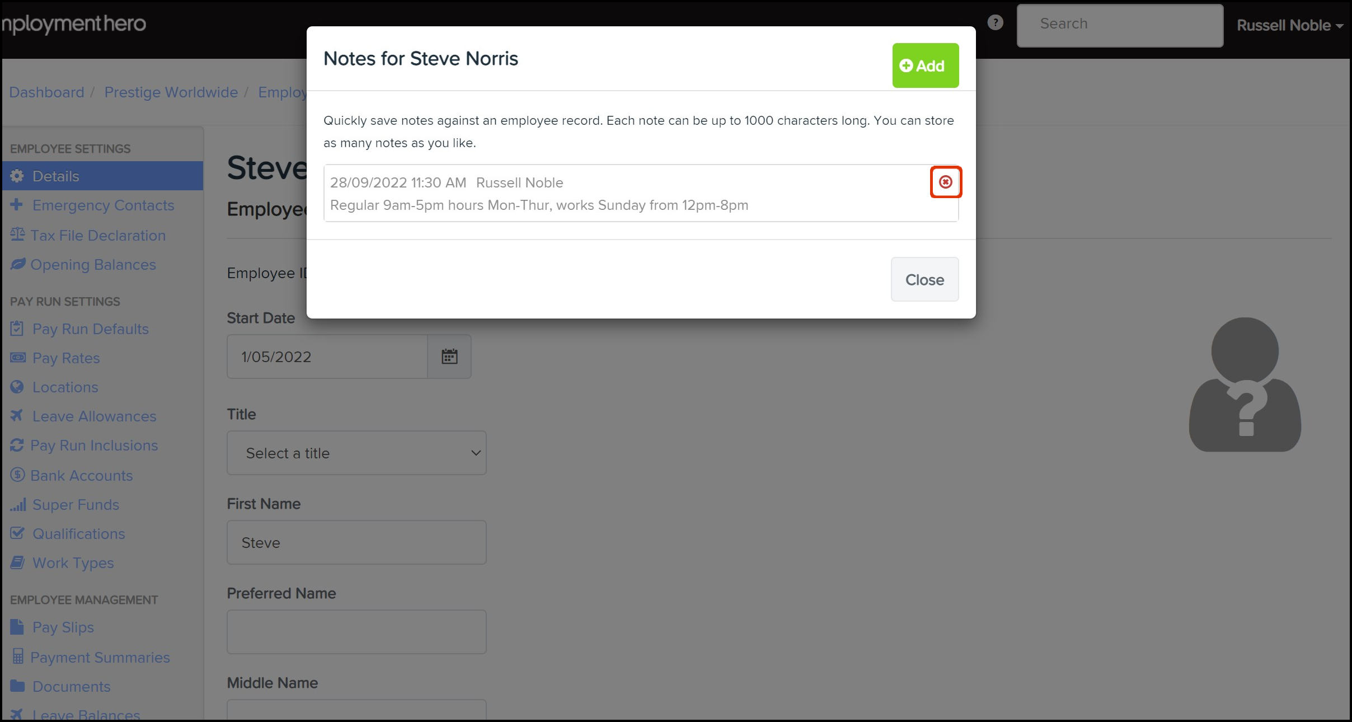Expand the Select a title dropdown

(x=356, y=453)
